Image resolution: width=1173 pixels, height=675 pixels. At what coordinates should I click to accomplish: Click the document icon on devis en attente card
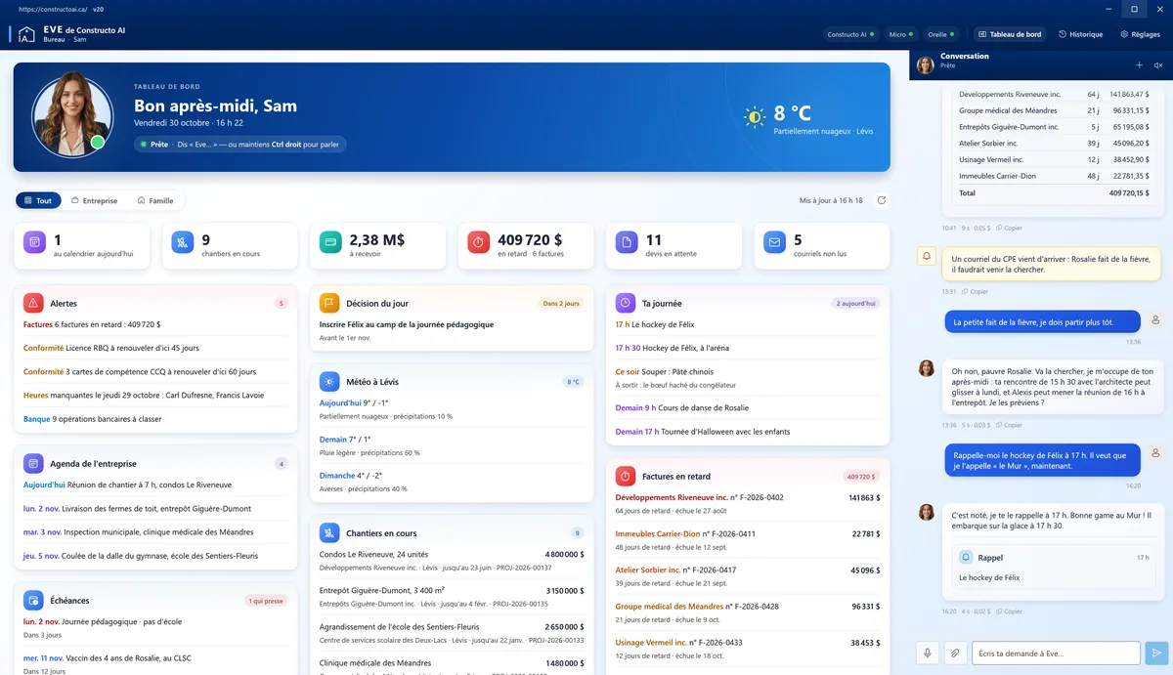click(627, 241)
